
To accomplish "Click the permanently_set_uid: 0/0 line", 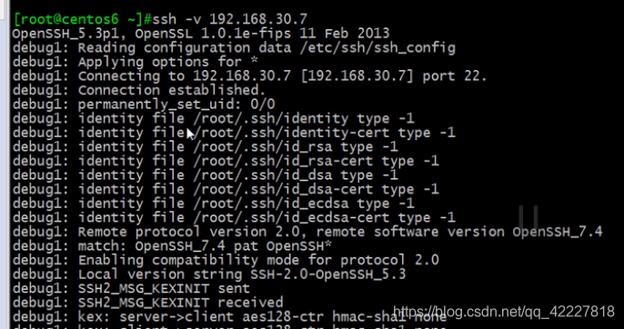I will click(144, 105).
